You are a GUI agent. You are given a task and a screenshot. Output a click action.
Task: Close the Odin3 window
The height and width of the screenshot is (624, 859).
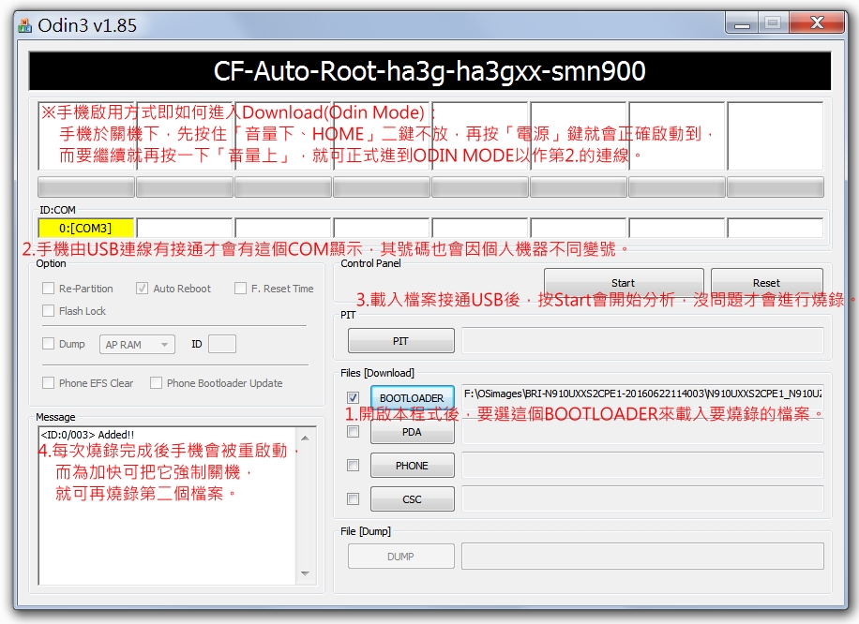click(817, 23)
